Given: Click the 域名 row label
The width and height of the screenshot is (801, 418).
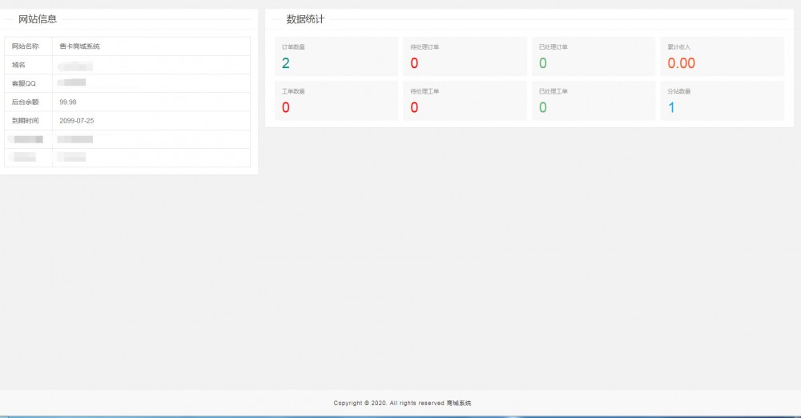Looking at the screenshot, I should 18,65.
